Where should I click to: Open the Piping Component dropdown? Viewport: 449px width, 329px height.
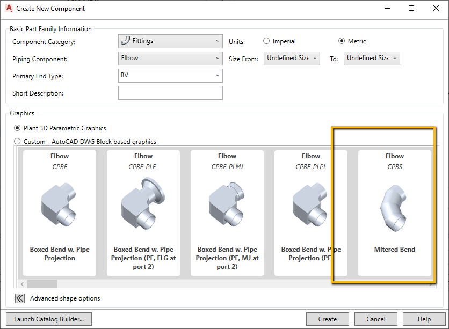coord(218,58)
